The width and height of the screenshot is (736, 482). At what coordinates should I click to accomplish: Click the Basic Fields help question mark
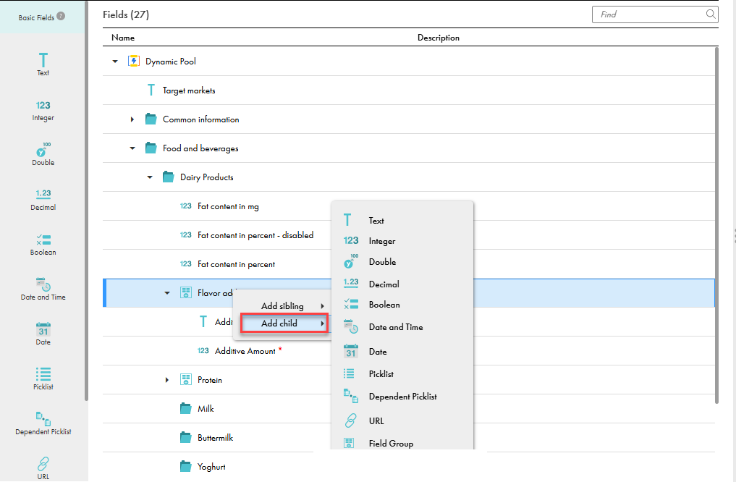(x=61, y=16)
